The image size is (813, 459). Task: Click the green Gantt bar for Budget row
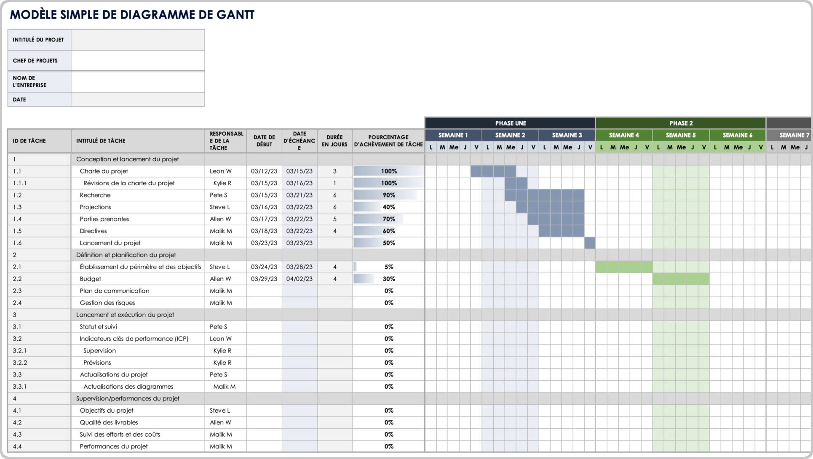pyautogui.click(x=681, y=279)
